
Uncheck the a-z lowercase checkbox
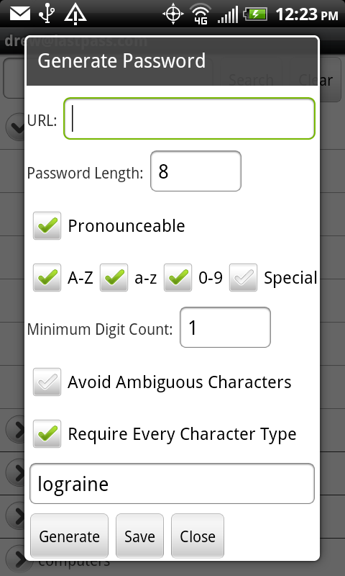(114, 278)
